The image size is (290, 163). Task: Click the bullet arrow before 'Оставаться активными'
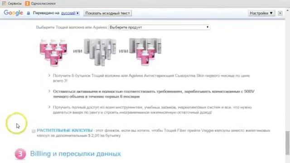coord(49,91)
